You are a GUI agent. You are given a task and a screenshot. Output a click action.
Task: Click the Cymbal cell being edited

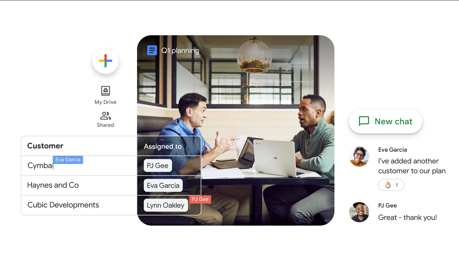click(40, 166)
